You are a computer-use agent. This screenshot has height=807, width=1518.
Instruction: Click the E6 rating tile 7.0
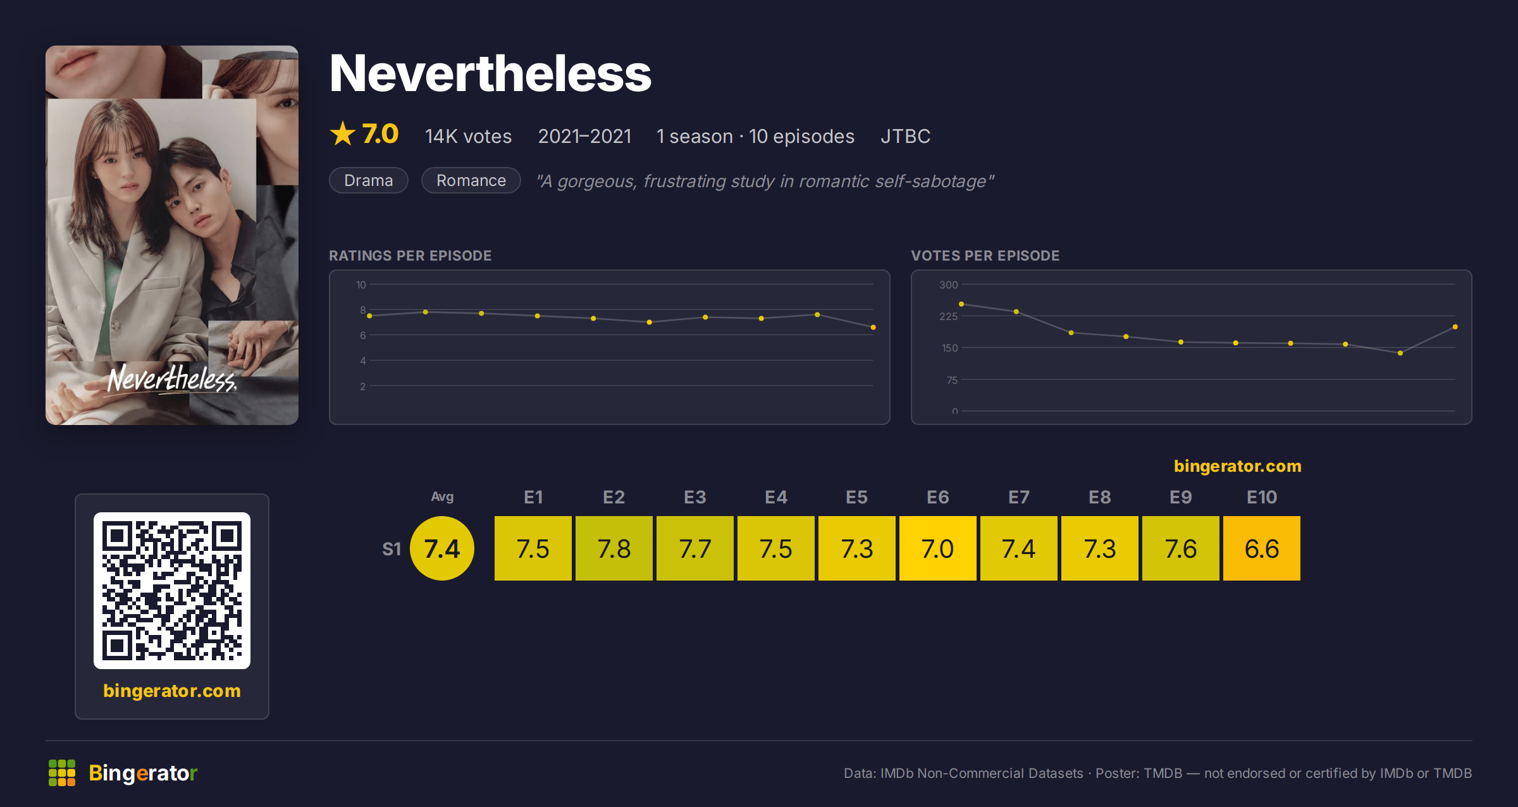[x=938, y=548]
